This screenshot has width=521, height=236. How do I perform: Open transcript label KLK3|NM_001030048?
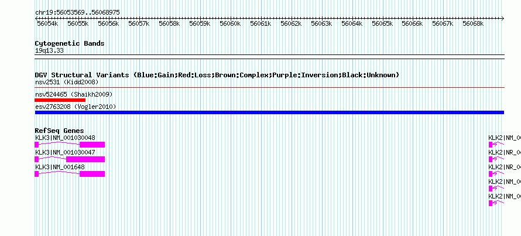click(x=65, y=138)
